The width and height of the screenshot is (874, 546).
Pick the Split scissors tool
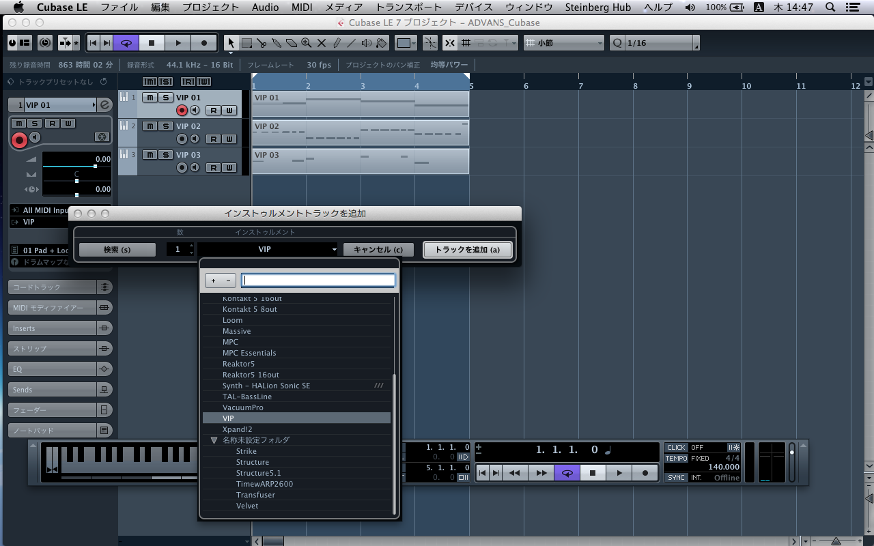(x=262, y=43)
